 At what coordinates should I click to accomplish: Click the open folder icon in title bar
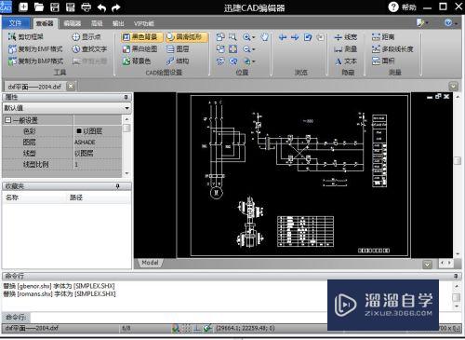click(39, 7)
